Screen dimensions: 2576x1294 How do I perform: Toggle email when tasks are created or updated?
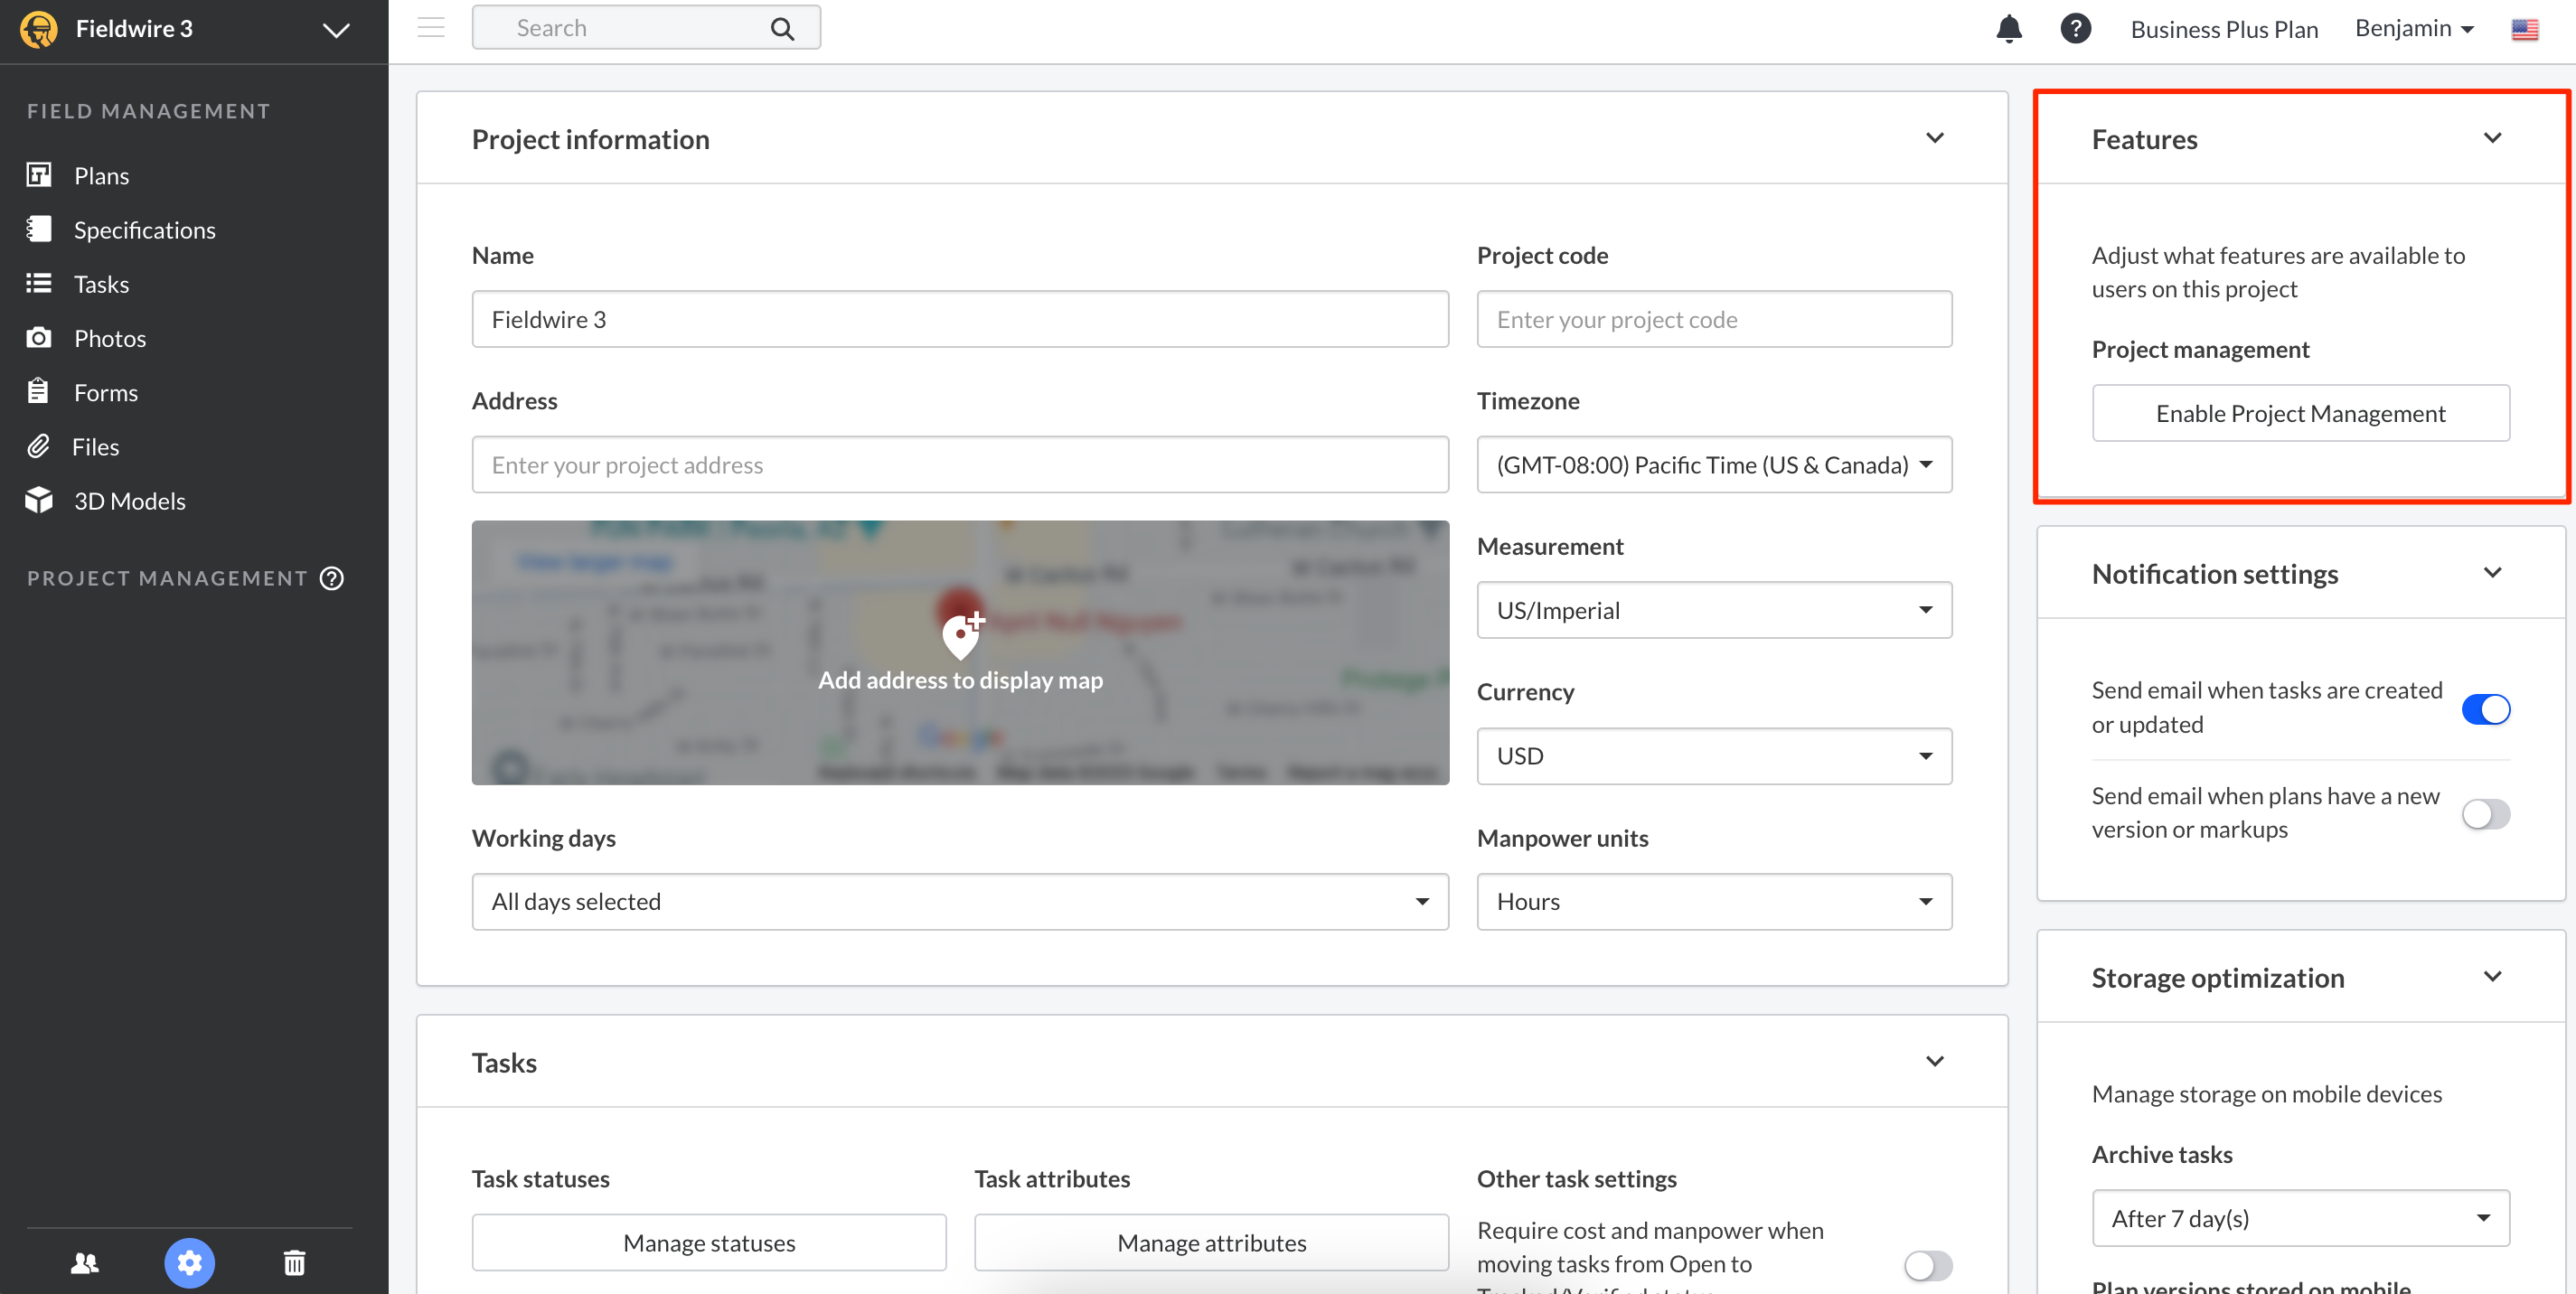tap(2486, 709)
